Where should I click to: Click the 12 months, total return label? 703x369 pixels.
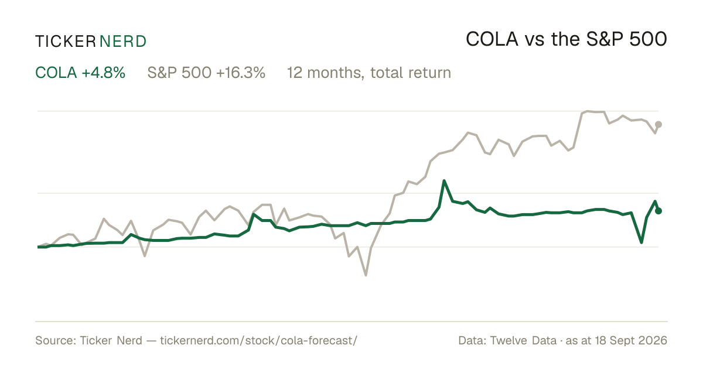[369, 73]
